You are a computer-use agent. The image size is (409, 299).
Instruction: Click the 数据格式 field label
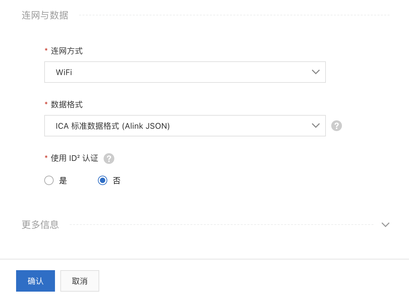67,105
